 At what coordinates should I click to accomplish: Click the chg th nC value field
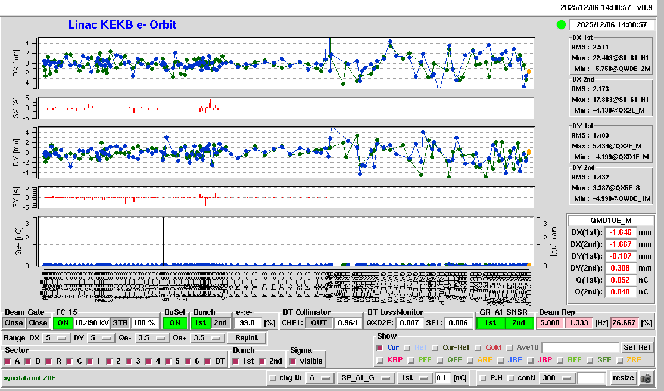click(x=442, y=378)
